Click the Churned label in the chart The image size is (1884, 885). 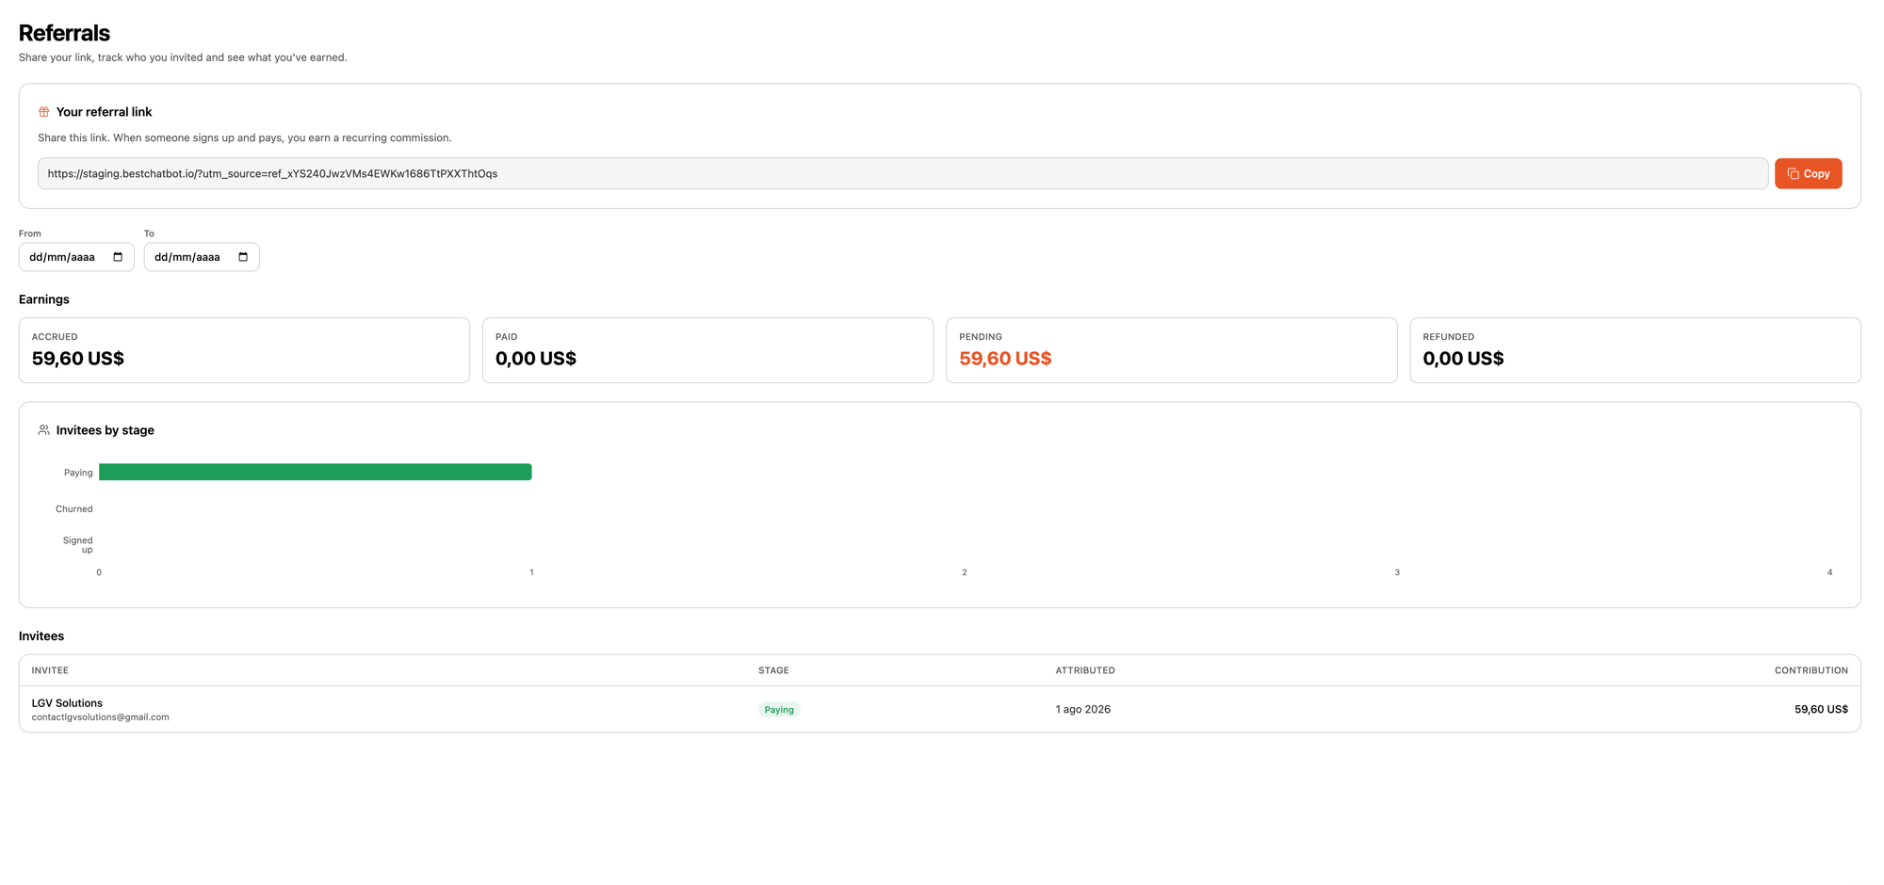click(x=73, y=509)
